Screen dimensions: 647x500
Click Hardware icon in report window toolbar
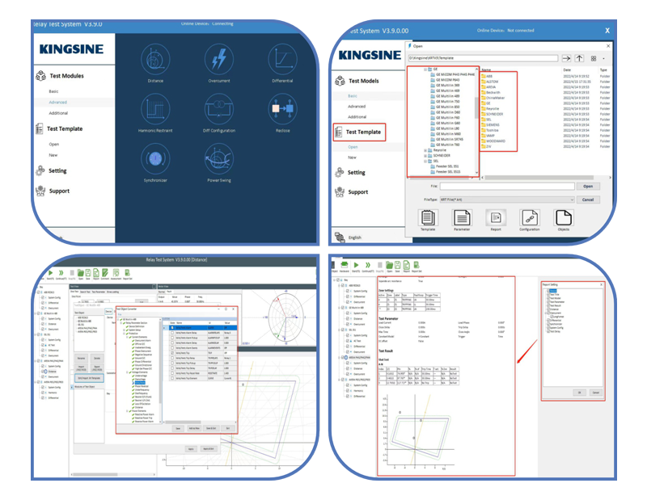[x=345, y=265]
